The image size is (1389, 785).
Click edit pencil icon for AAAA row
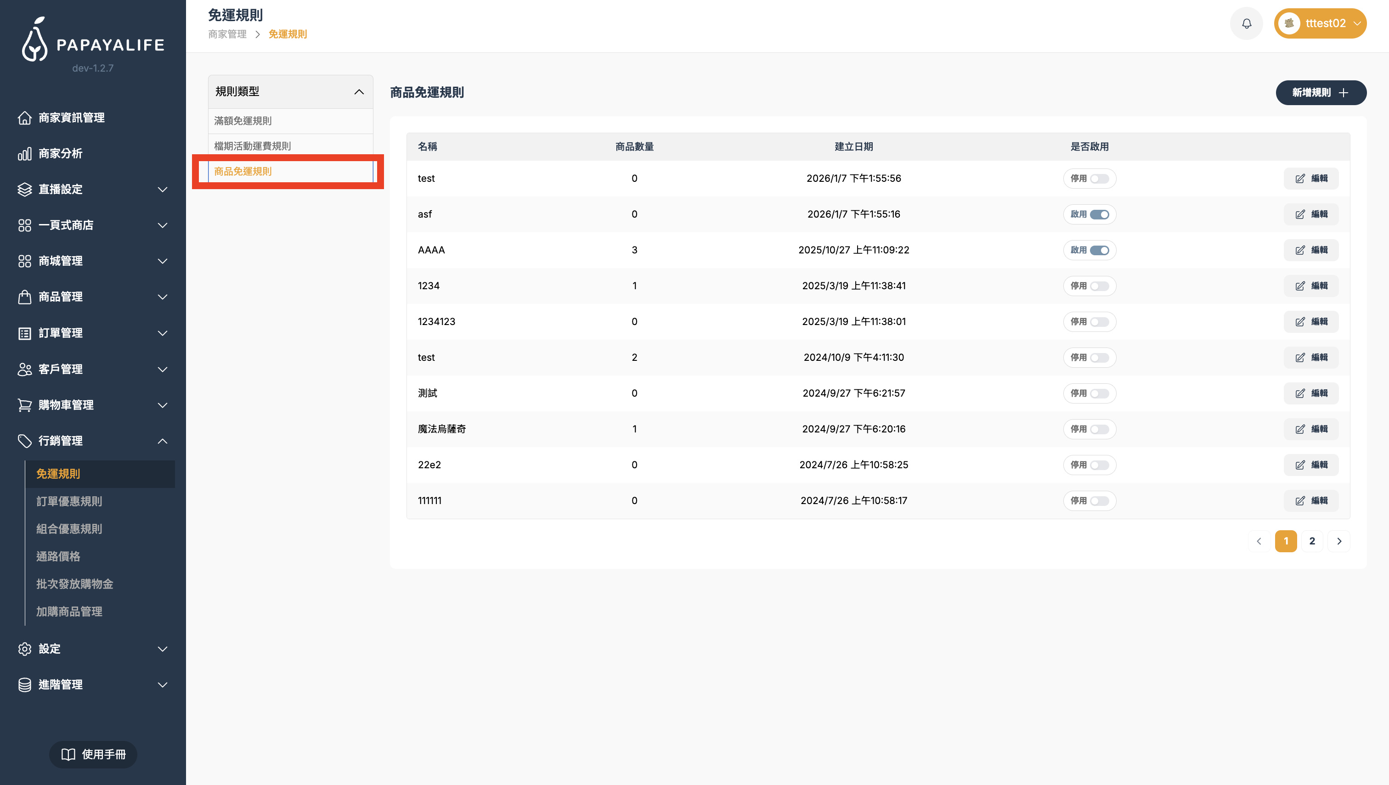click(x=1300, y=250)
